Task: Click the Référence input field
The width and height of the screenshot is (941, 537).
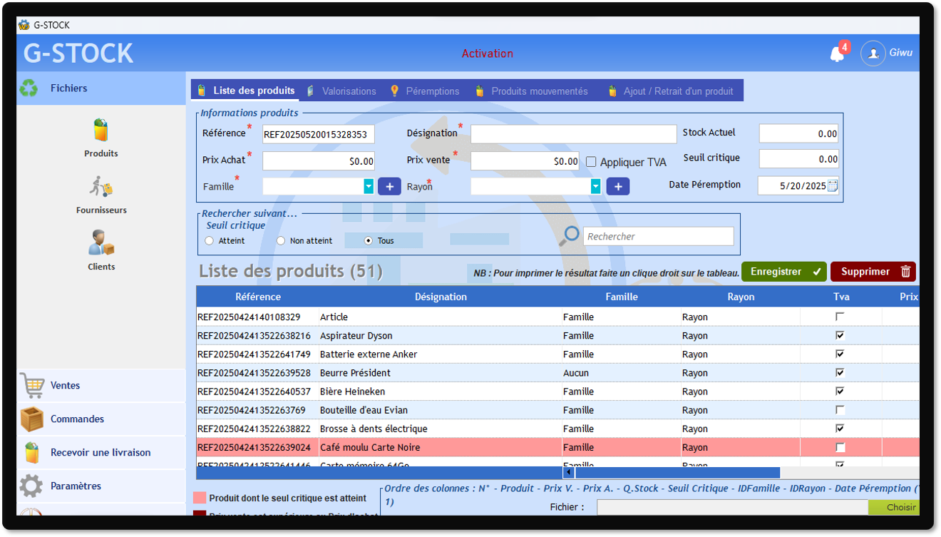Action: coord(318,134)
